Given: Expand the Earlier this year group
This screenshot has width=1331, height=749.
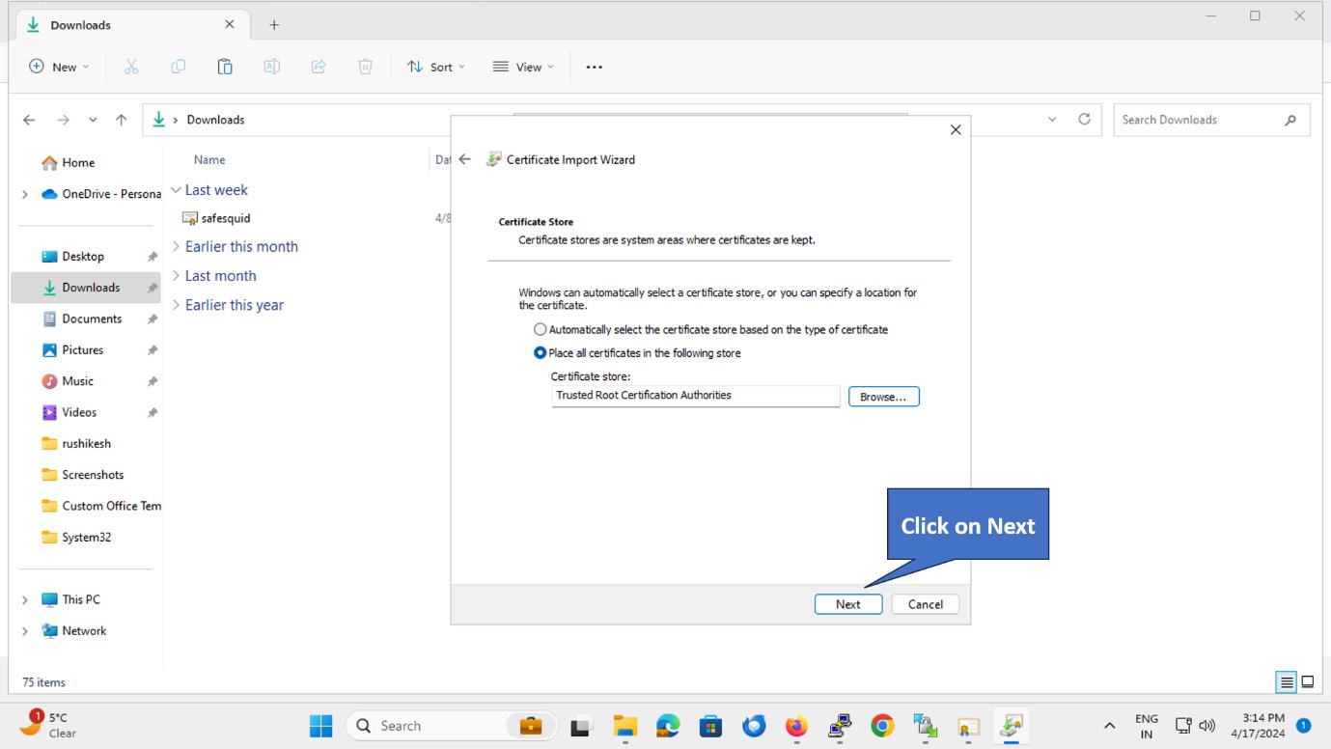Looking at the screenshot, I should pyautogui.click(x=176, y=305).
